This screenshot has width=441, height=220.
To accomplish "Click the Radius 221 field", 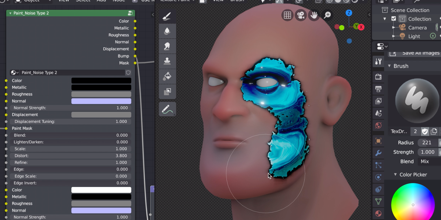I will click(x=427, y=143).
